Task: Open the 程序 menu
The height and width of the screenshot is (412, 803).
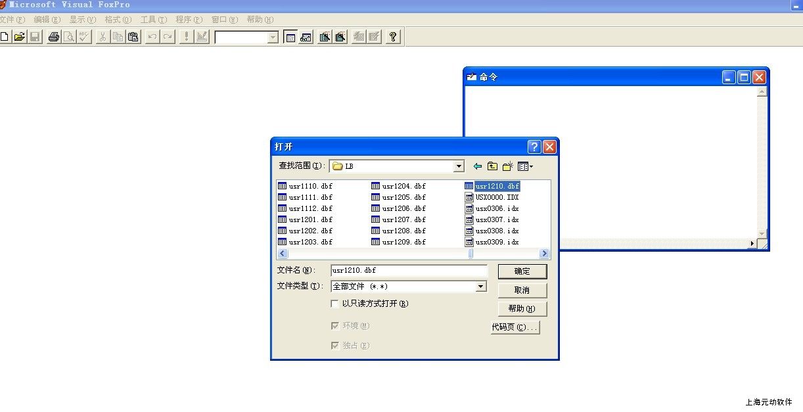Action: [189, 20]
